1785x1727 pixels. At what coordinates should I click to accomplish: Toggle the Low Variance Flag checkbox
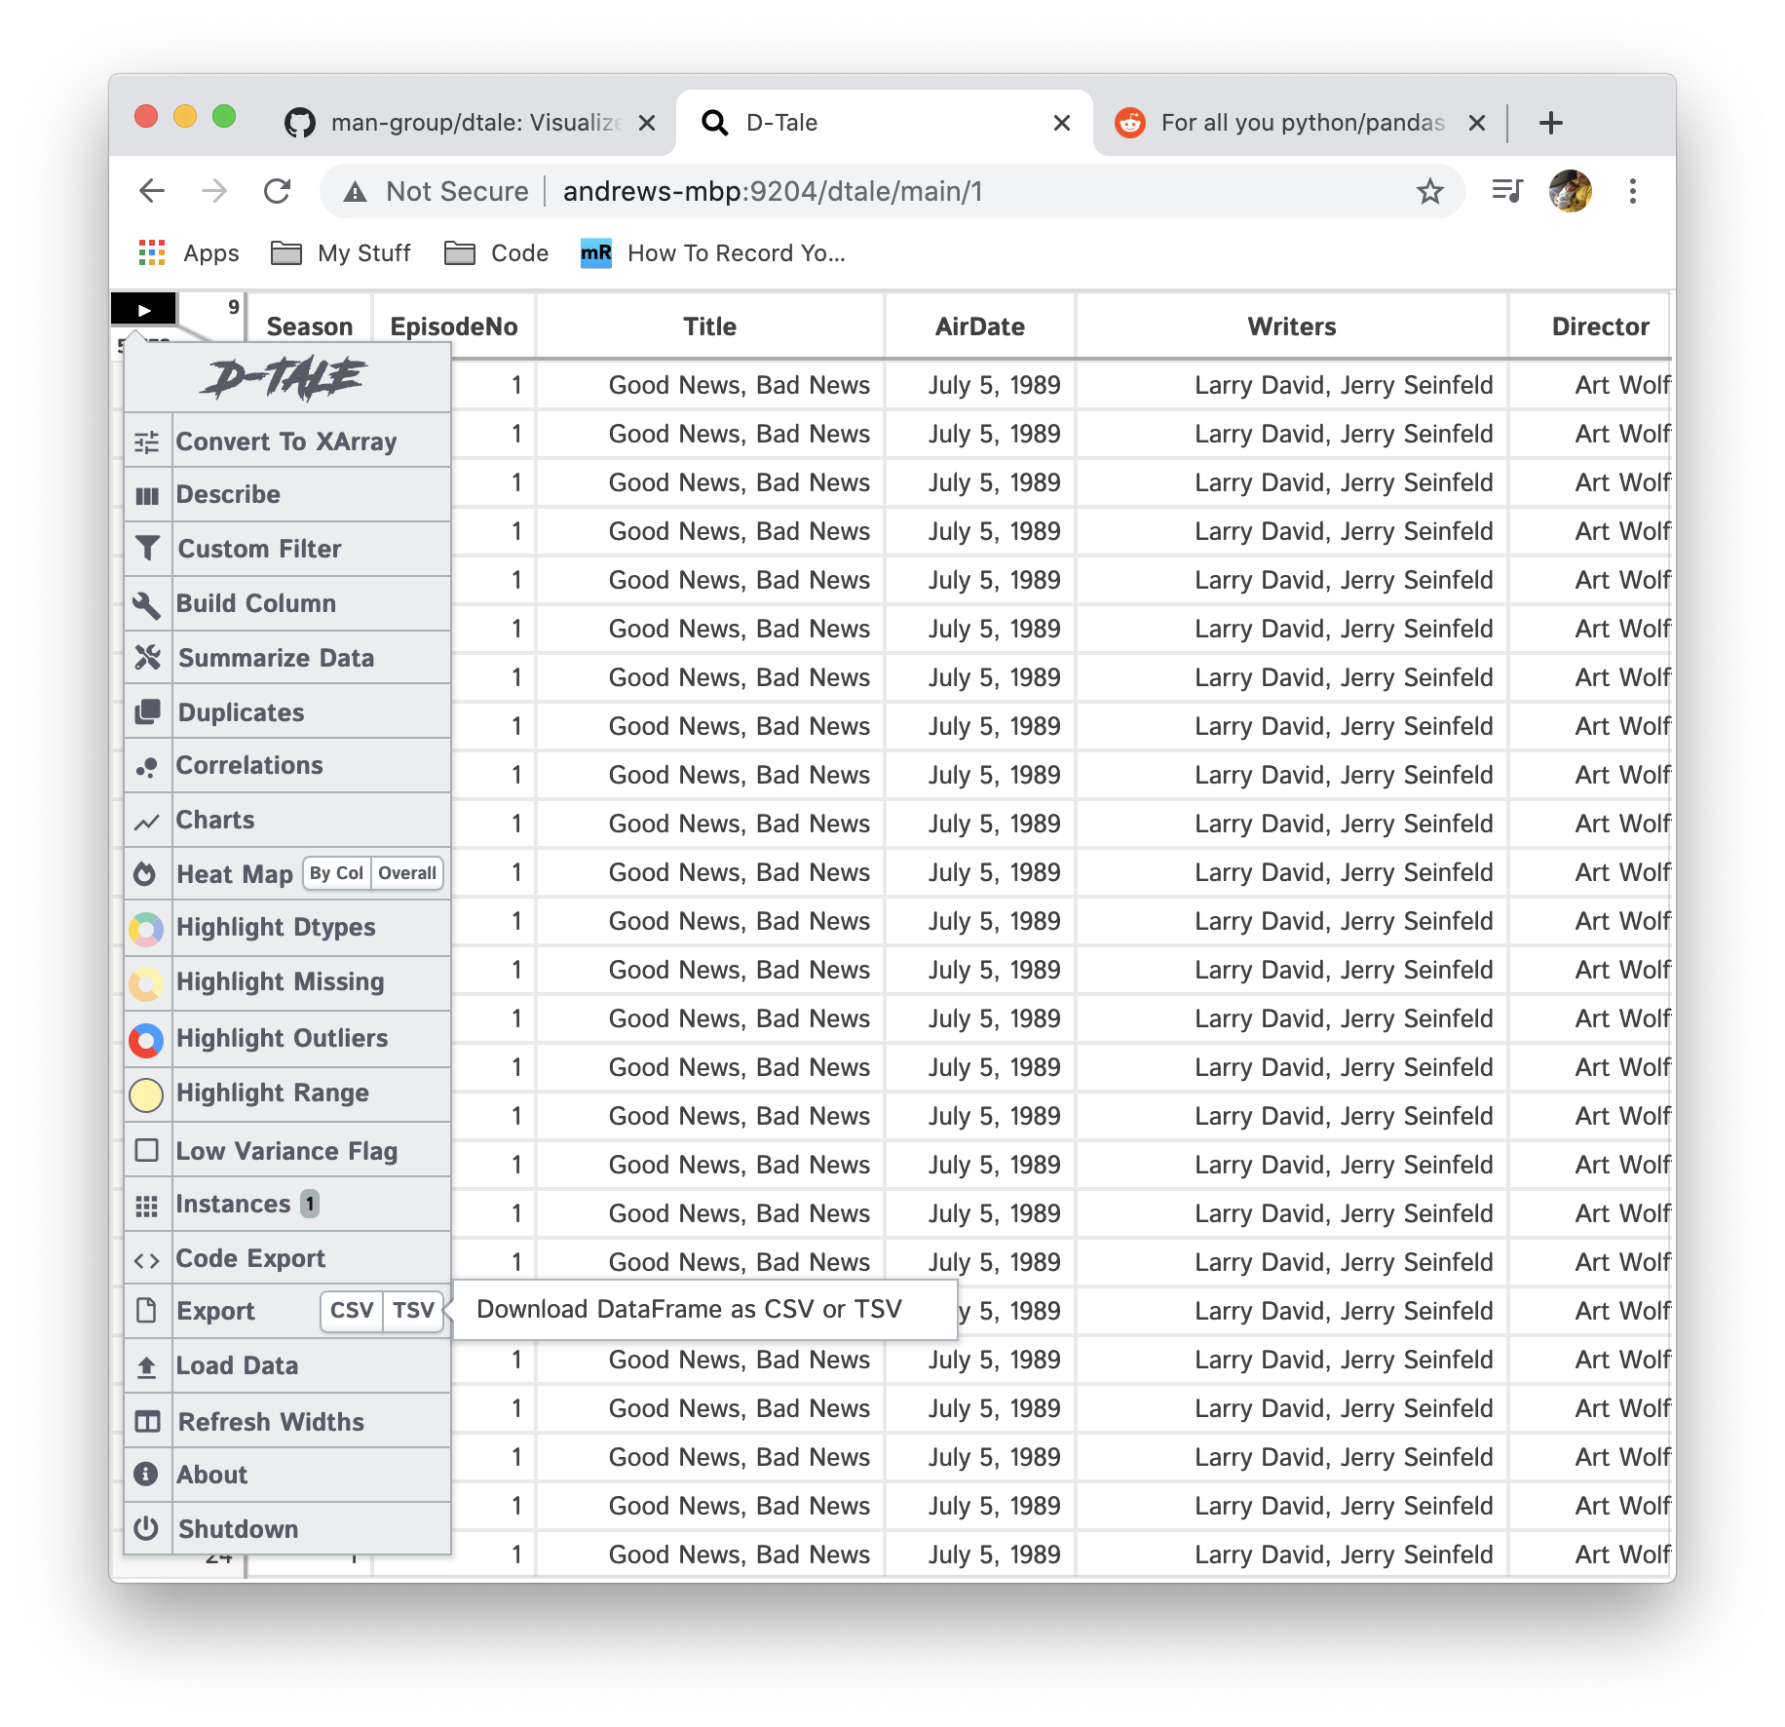[x=146, y=1151]
